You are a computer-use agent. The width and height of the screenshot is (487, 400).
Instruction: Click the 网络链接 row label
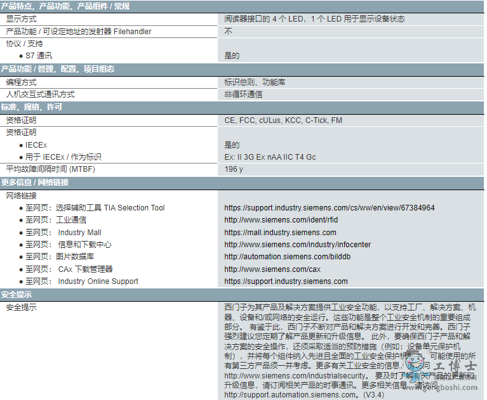21,196
